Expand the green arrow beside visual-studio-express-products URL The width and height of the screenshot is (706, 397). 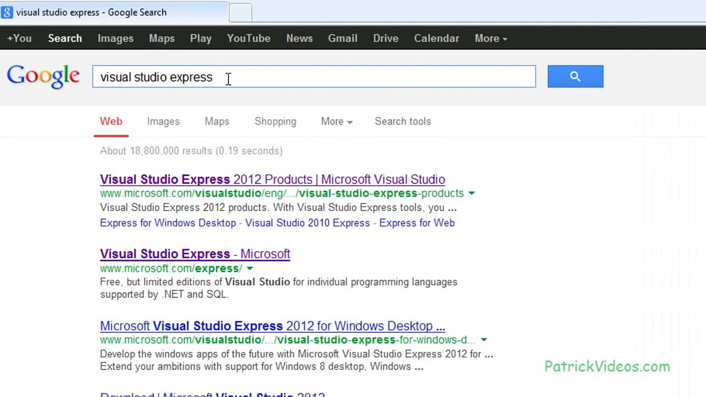pyautogui.click(x=472, y=194)
